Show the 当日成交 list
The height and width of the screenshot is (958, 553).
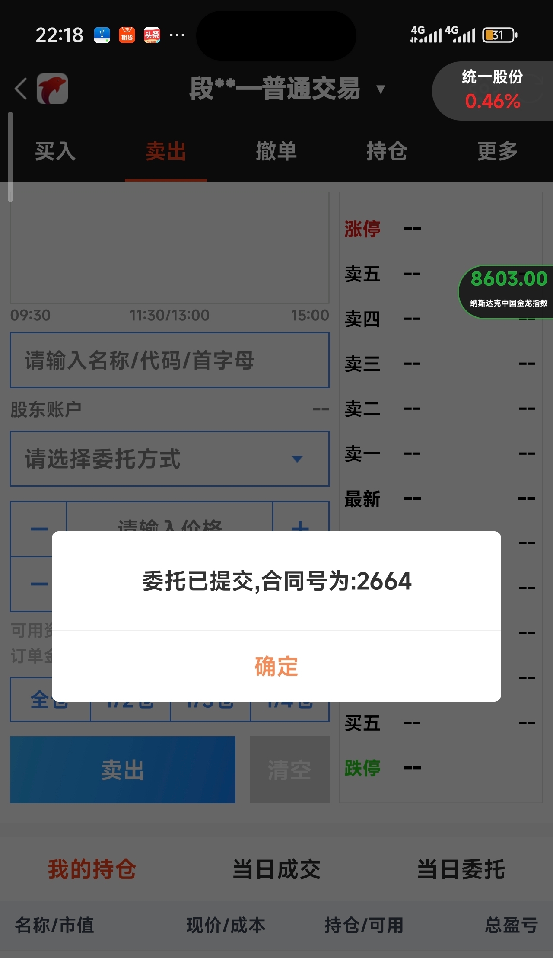click(276, 869)
